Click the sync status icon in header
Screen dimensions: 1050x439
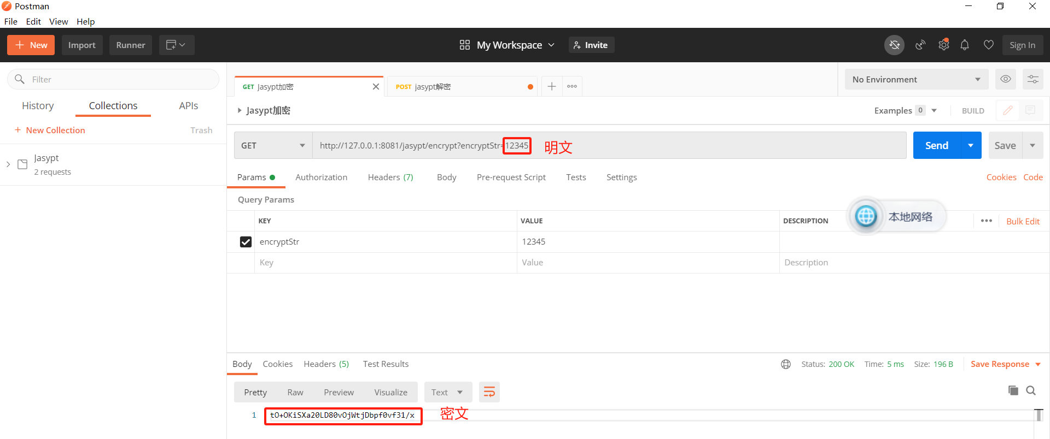pos(894,45)
